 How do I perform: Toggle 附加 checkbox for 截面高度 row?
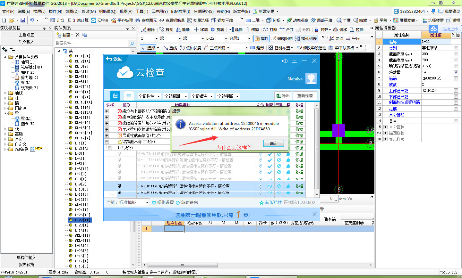coord(456,60)
